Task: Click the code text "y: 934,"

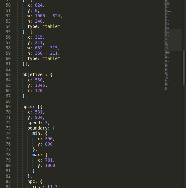Action: pos(36,117)
